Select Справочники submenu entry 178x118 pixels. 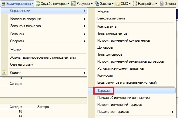(x=44, y=11)
